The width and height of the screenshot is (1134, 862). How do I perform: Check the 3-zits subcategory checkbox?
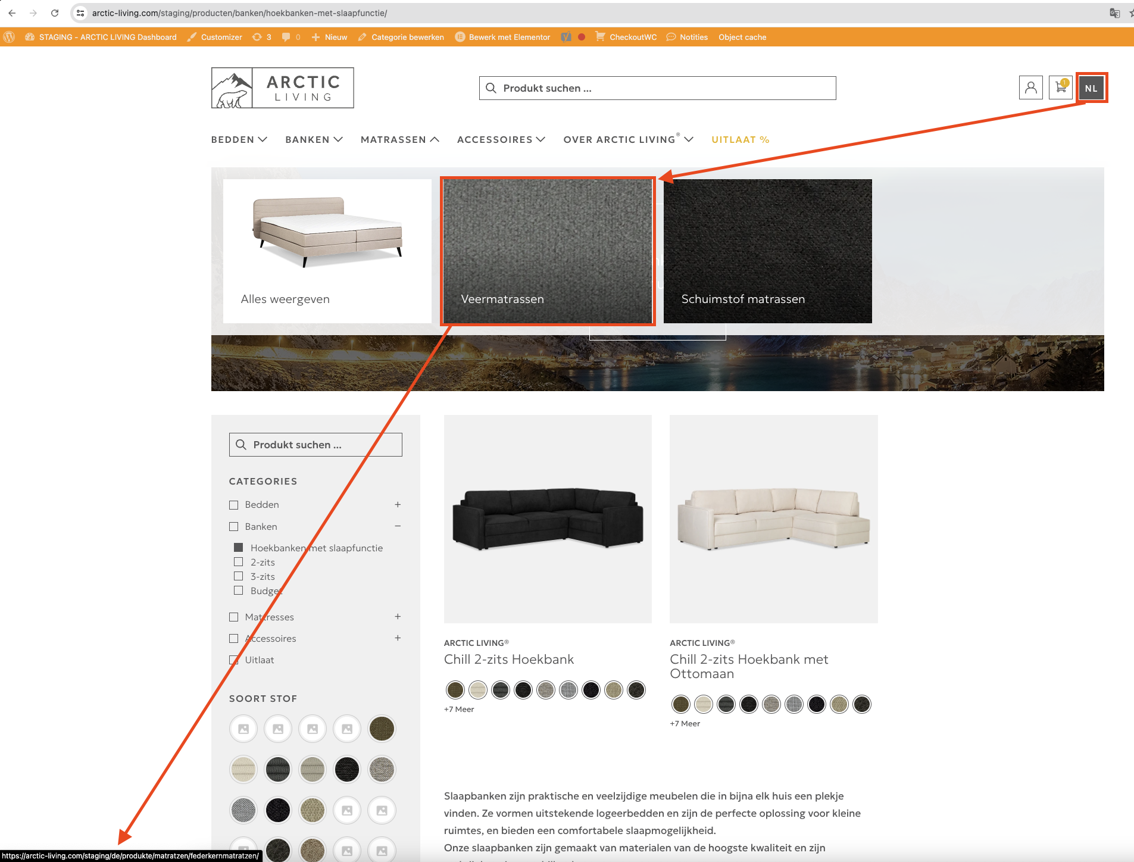tap(239, 576)
